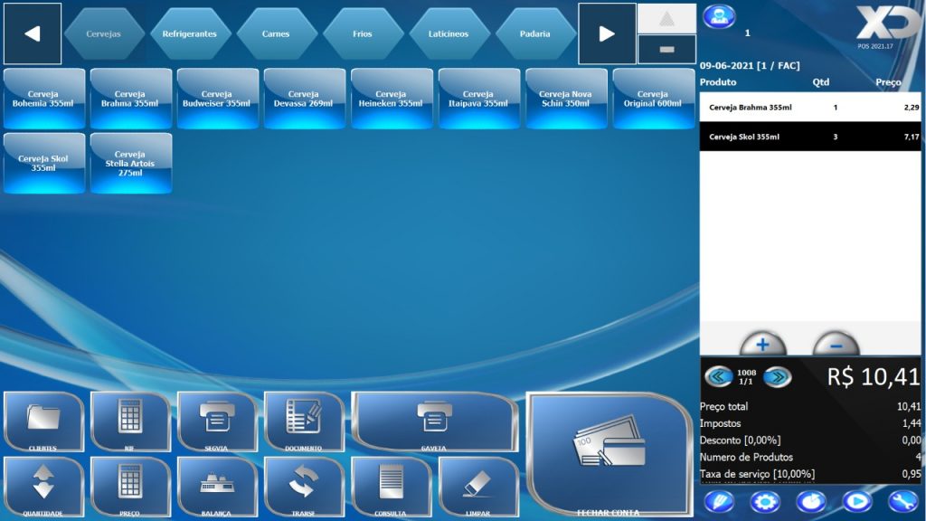Open the Laticineos category tab

[x=450, y=32]
